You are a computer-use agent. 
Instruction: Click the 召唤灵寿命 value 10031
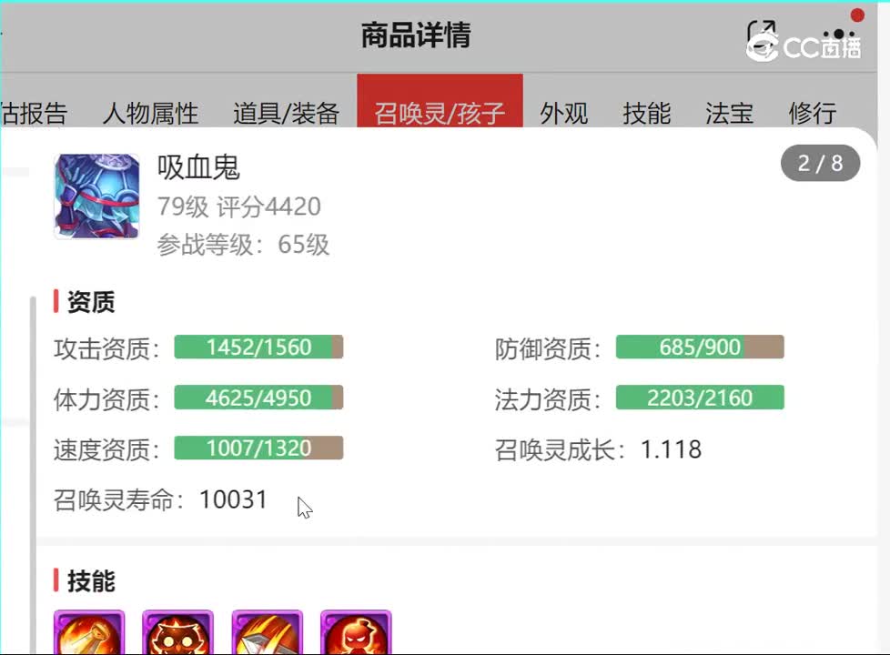[x=233, y=499]
